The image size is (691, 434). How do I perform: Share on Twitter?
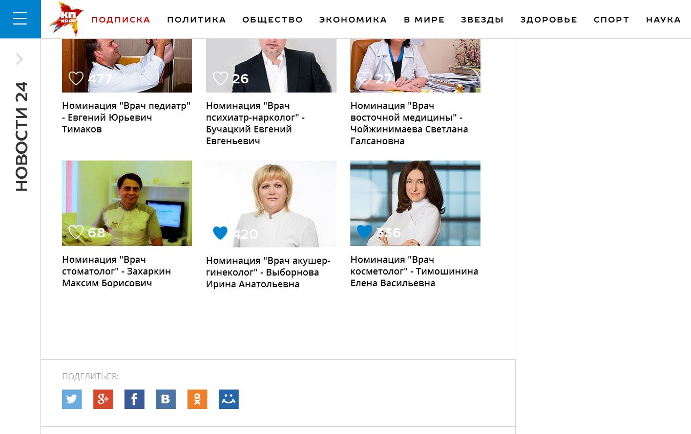point(72,399)
